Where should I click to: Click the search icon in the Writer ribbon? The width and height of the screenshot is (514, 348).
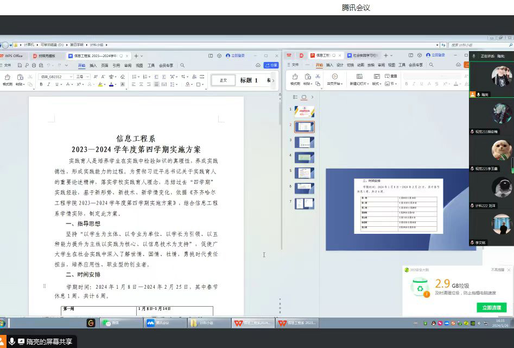coord(182,65)
